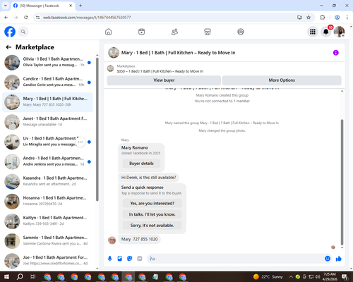Send quick response 'Yes, are you interested?'

click(x=152, y=203)
